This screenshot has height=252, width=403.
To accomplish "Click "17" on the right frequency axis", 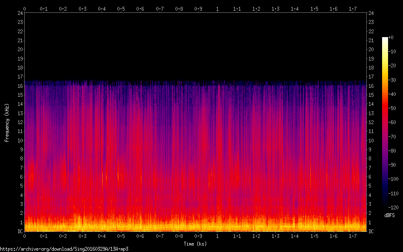I will (371, 77).
